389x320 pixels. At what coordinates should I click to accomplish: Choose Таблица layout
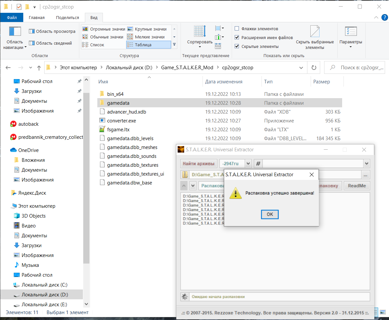148,45
